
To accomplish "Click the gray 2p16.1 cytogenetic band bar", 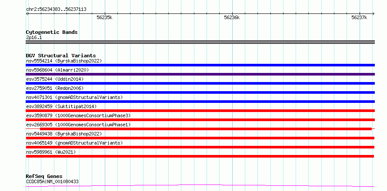I will pos(200,42).
